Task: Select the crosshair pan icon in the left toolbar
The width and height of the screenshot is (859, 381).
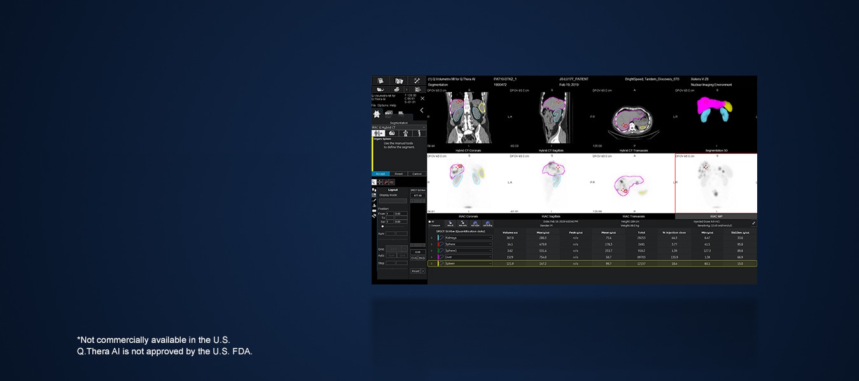Action: (x=379, y=182)
